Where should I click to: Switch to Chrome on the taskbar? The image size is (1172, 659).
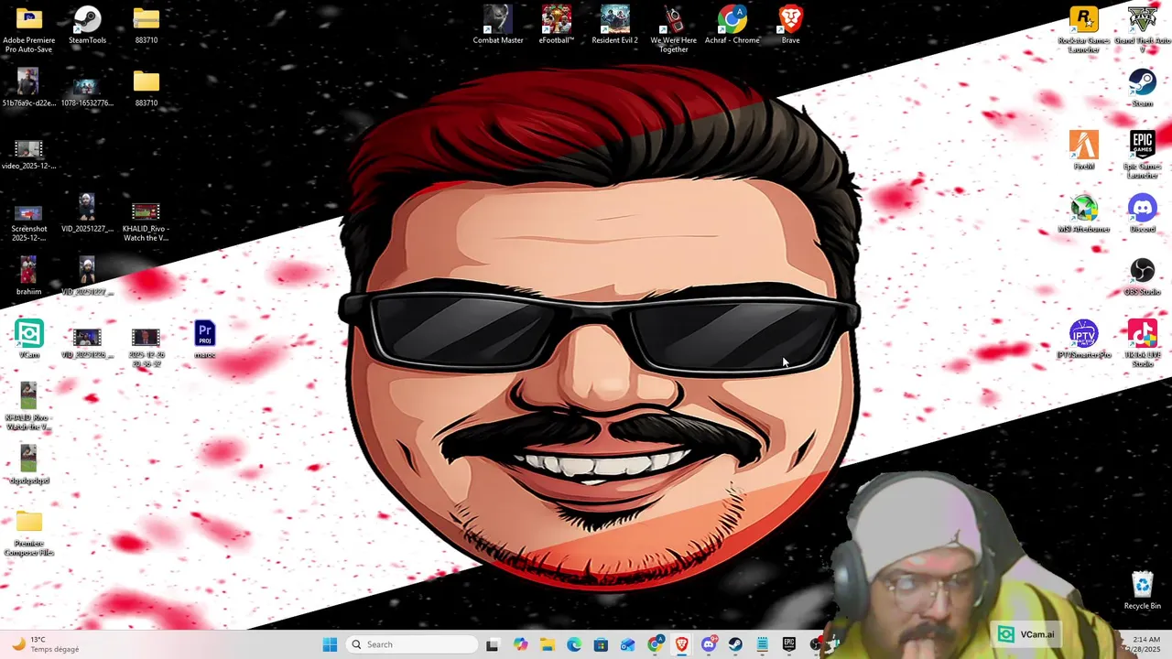(655, 644)
